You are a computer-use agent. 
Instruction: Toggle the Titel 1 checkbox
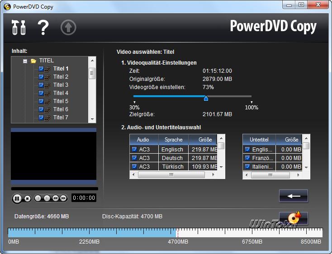41,69
